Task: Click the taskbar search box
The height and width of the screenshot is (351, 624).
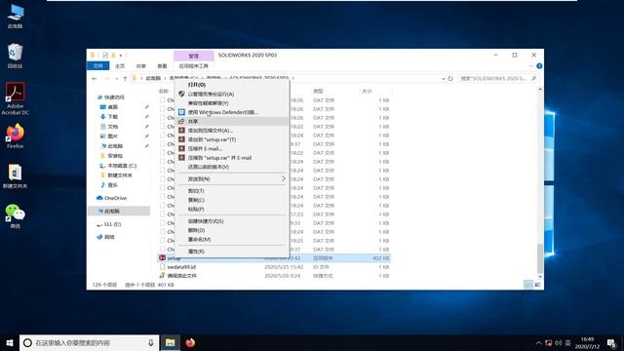Action: [x=90, y=342]
